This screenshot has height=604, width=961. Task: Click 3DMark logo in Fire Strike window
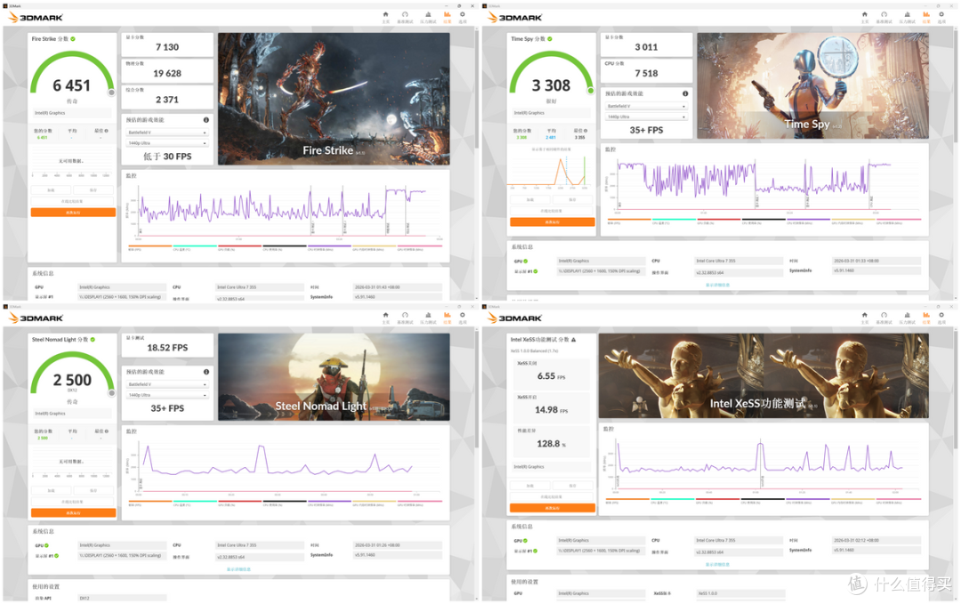[36, 17]
